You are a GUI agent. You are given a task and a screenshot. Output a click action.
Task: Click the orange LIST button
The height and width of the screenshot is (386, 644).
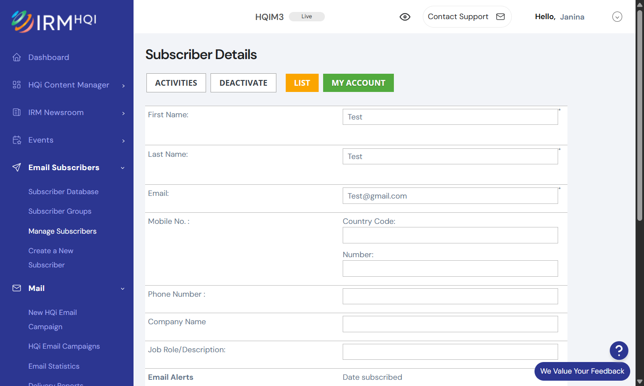pos(302,83)
